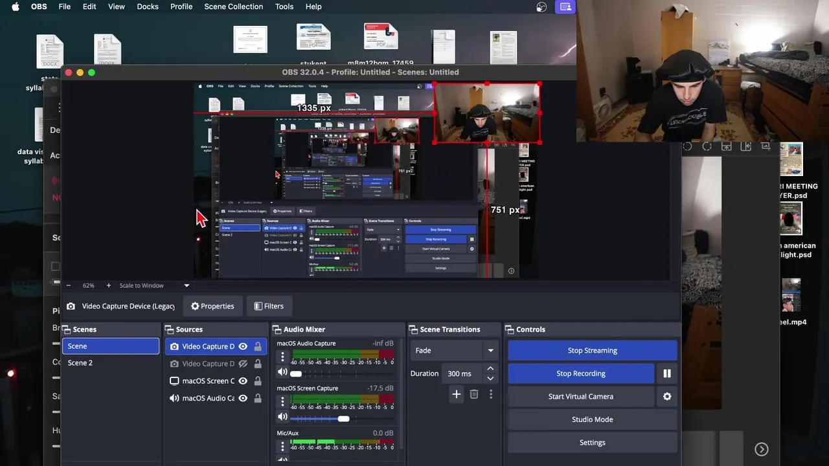Open OBS Settings from Controls
829x466 pixels.
point(593,443)
